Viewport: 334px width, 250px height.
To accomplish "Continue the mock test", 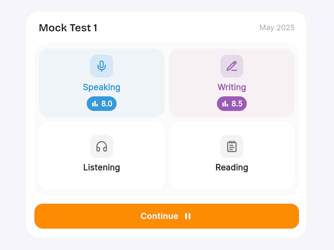I will pyautogui.click(x=167, y=216).
